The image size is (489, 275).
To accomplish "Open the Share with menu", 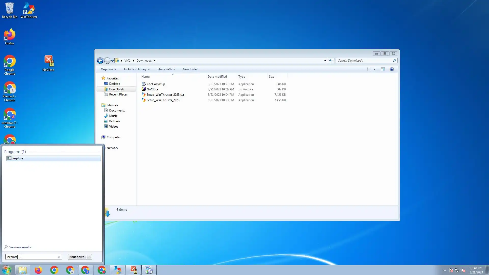I will pos(166,69).
